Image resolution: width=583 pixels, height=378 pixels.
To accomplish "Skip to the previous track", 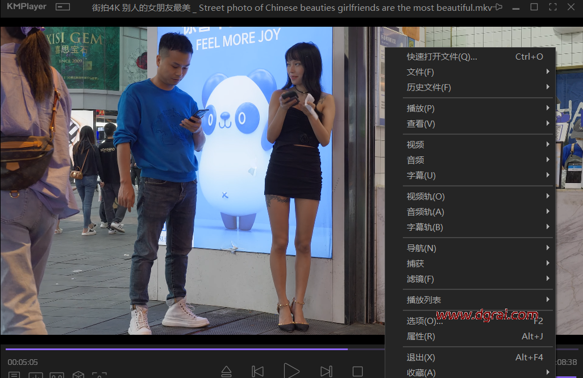I will coord(257,371).
